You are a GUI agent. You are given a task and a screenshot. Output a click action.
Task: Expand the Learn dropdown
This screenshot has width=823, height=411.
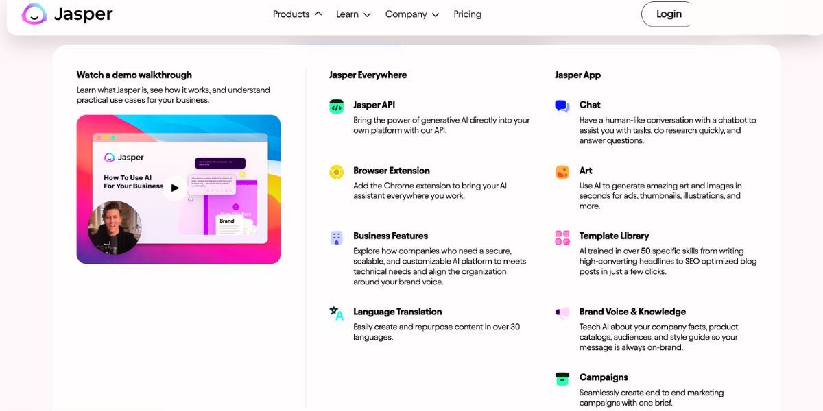(353, 14)
